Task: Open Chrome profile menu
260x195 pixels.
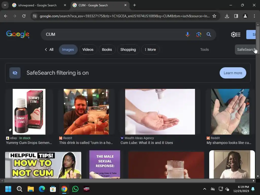Action: click(x=245, y=16)
